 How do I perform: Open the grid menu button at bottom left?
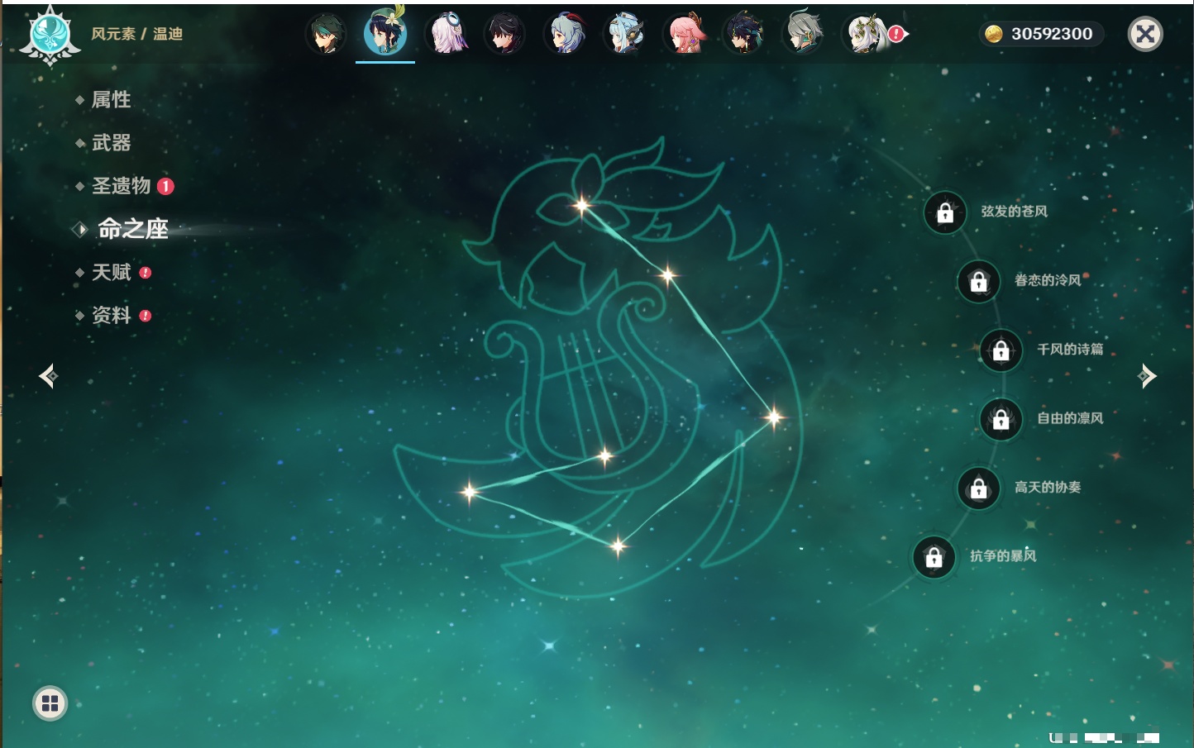pos(50,703)
